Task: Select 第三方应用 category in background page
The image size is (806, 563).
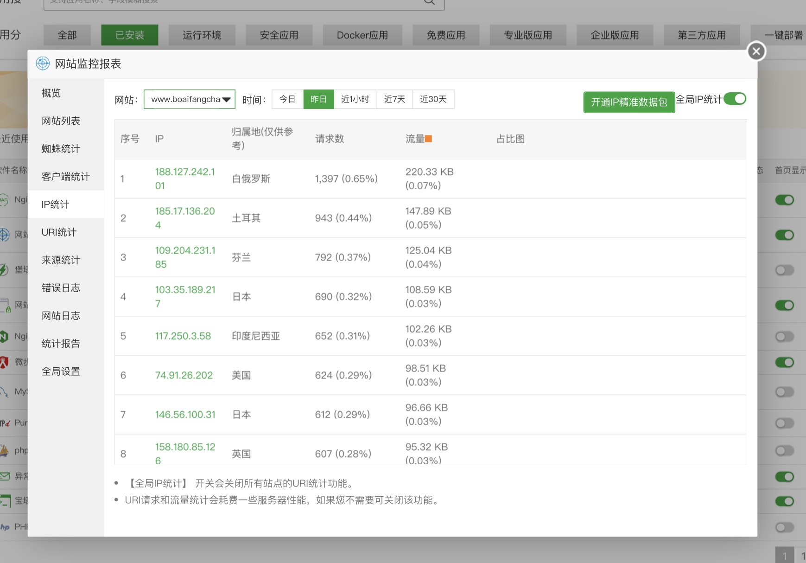Action: click(x=702, y=35)
